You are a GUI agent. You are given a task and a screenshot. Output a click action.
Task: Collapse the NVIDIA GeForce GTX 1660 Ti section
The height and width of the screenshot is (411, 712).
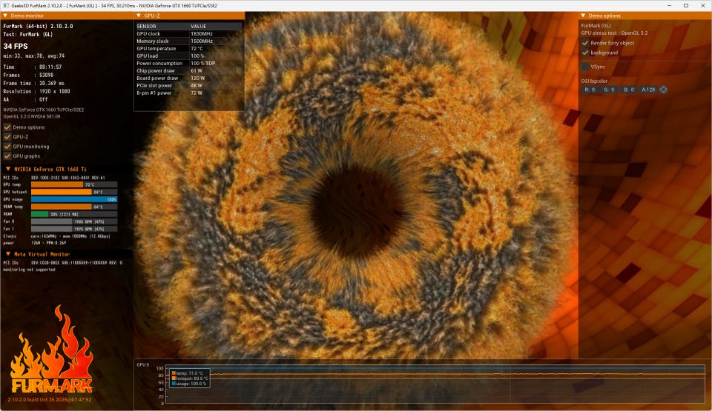click(x=7, y=169)
